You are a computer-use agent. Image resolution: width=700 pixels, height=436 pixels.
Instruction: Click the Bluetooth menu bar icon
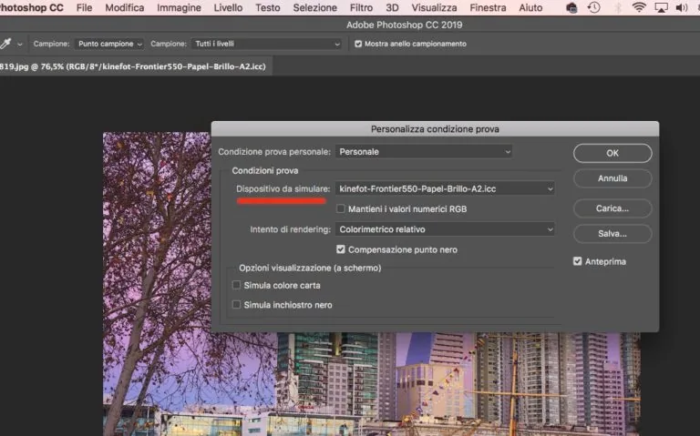click(618, 7)
